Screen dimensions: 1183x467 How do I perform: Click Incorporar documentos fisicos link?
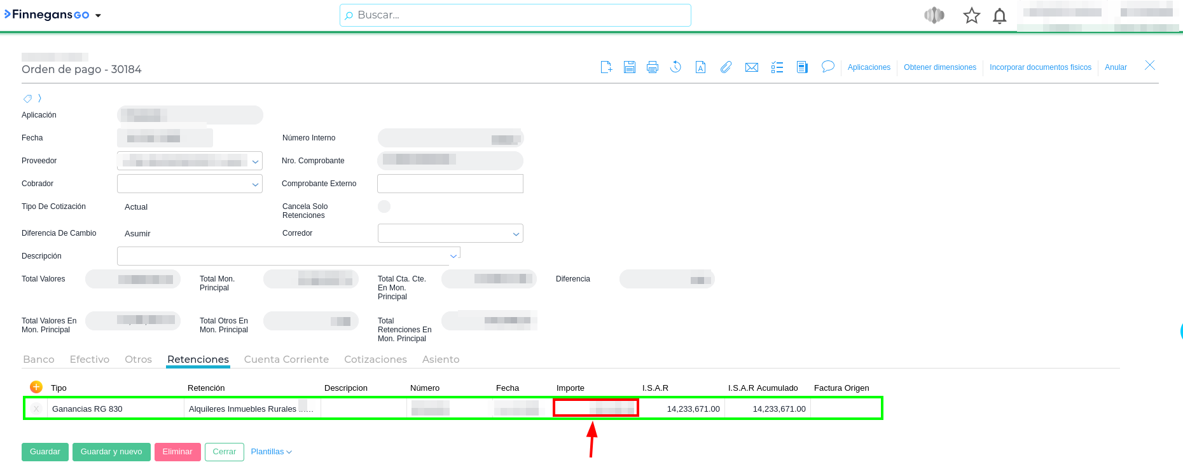click(1041, 67)
